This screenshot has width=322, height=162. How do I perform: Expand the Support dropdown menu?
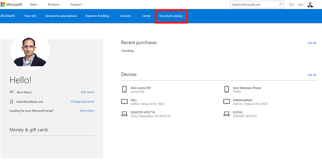tap(77, 4)
